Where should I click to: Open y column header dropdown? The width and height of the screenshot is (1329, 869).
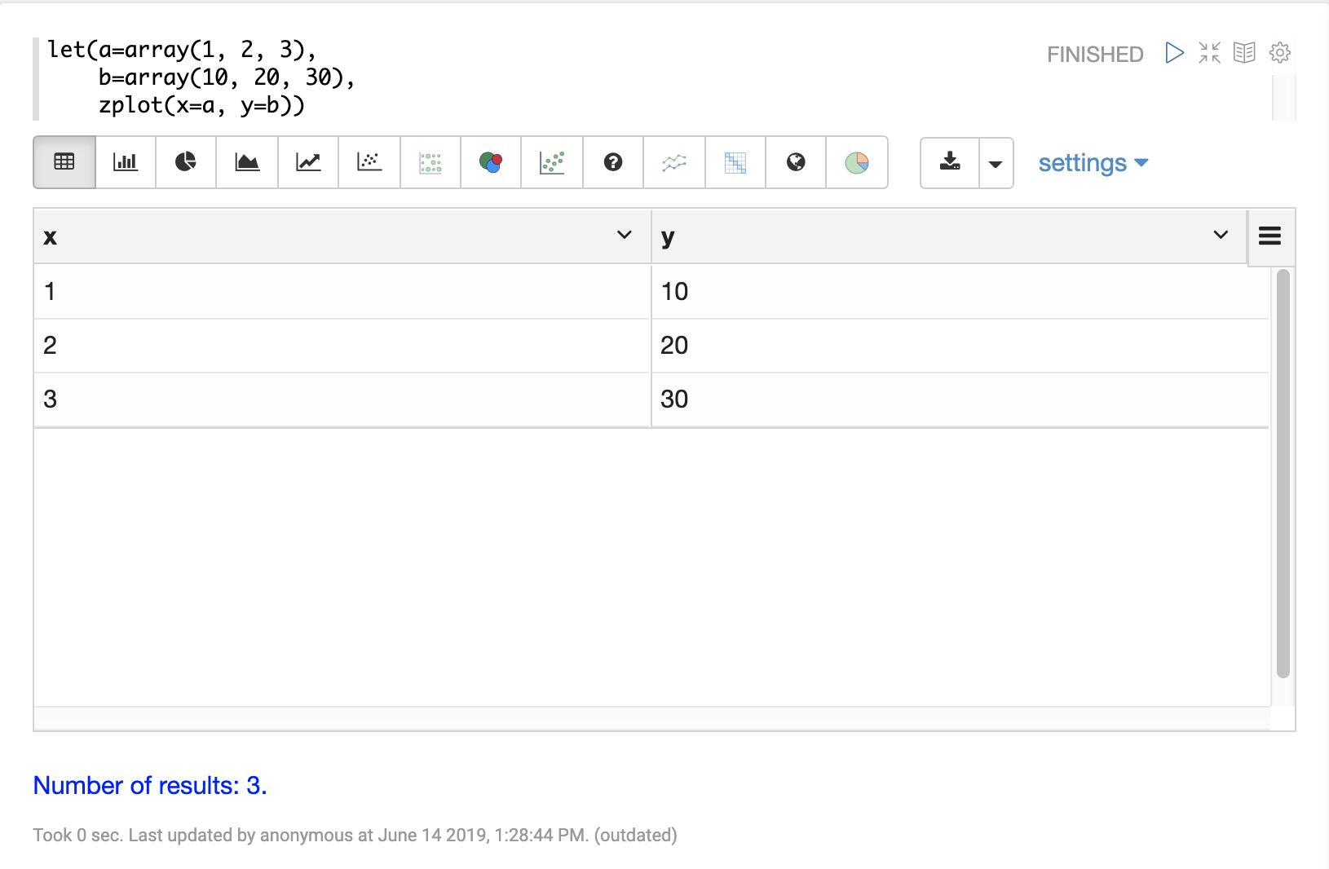coord(1221,236)
